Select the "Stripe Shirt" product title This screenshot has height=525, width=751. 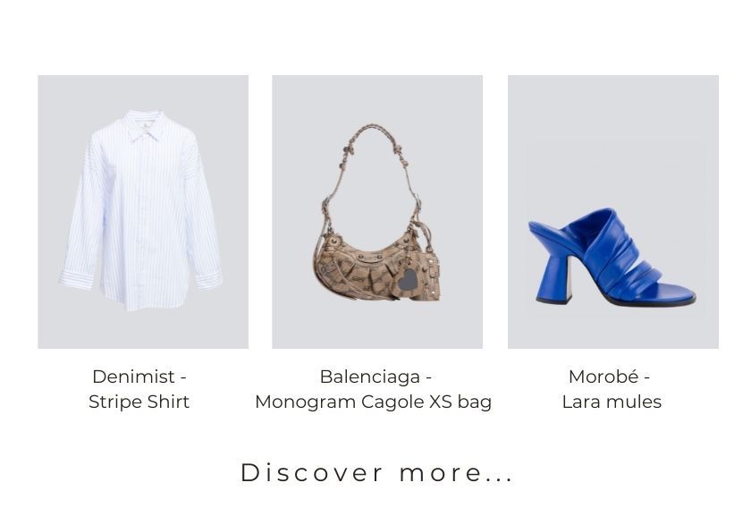139,402
